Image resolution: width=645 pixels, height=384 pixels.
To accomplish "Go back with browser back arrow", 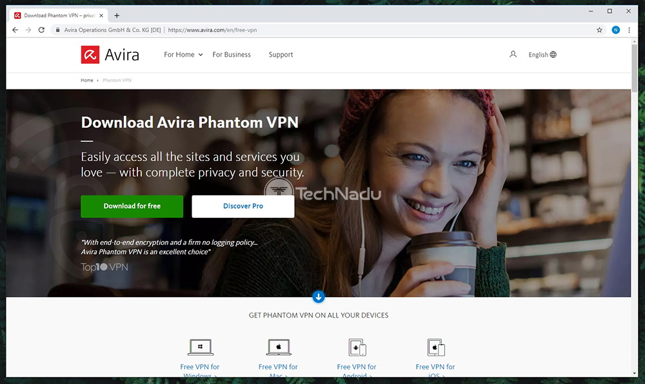I will click(x=15, y=30).
